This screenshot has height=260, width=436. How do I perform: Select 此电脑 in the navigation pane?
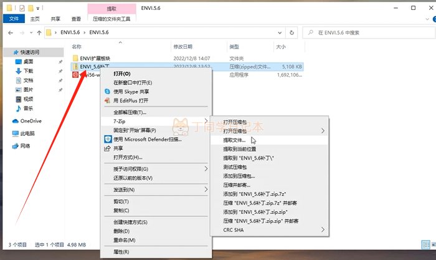pyautogui.click(x=28, y=133)
